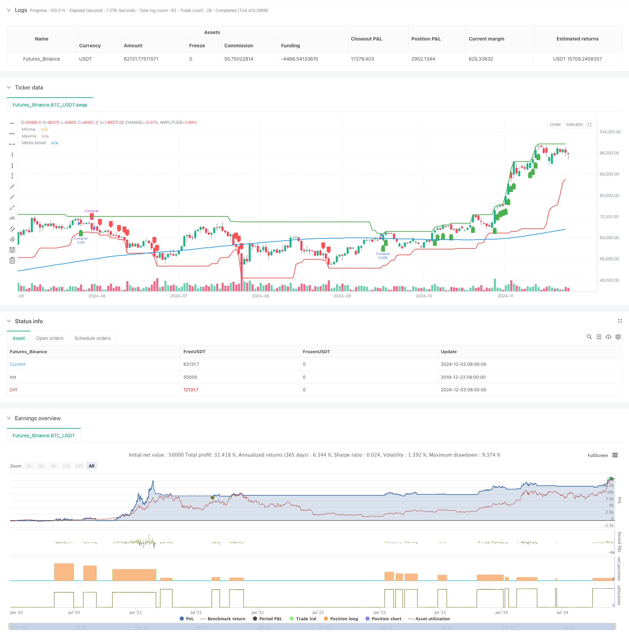Select the two-line parallel drawing tool
Screen dimensions: 629x640
(12, 229)
